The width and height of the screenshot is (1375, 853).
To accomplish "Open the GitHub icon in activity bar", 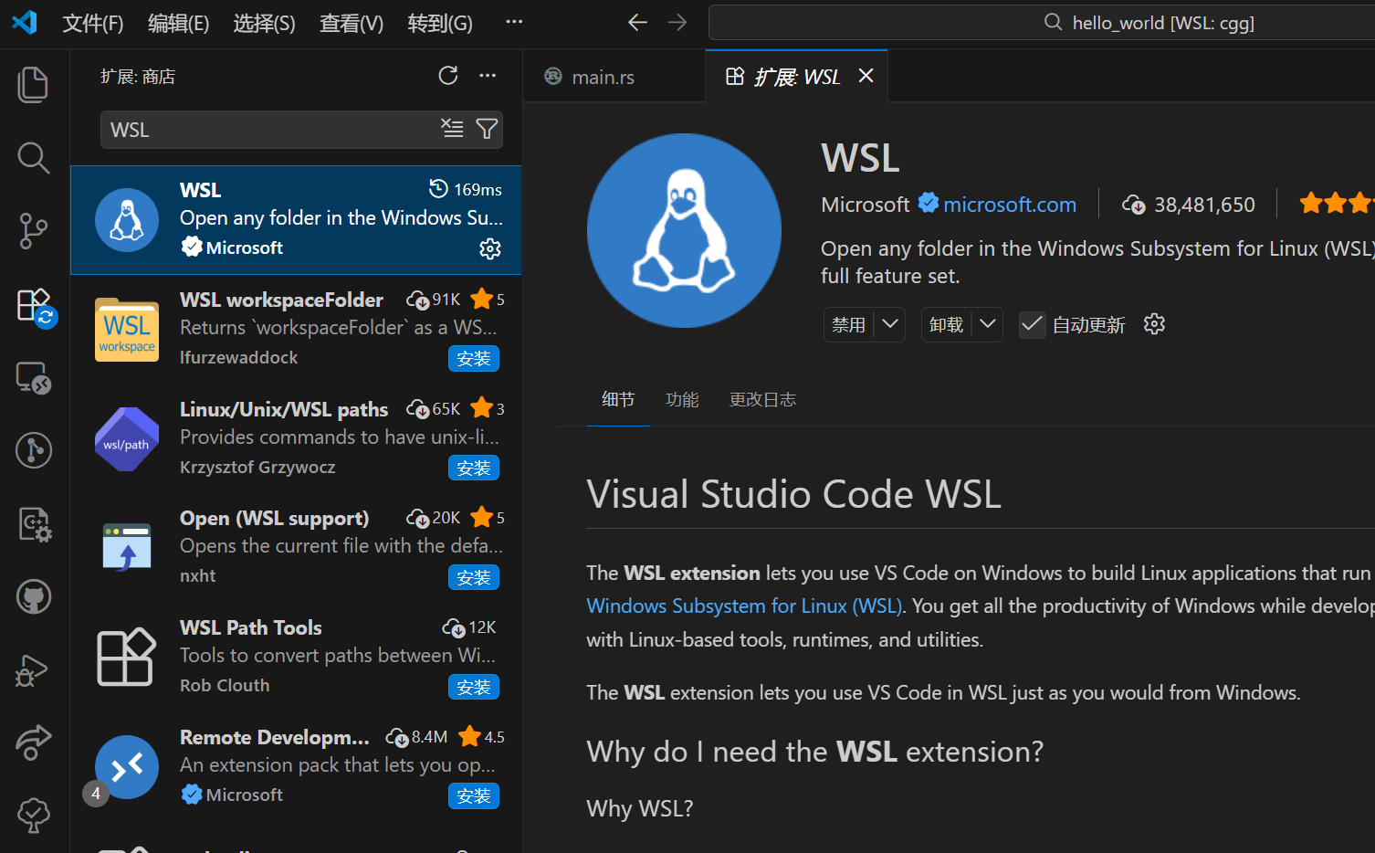I will [34, 597].
